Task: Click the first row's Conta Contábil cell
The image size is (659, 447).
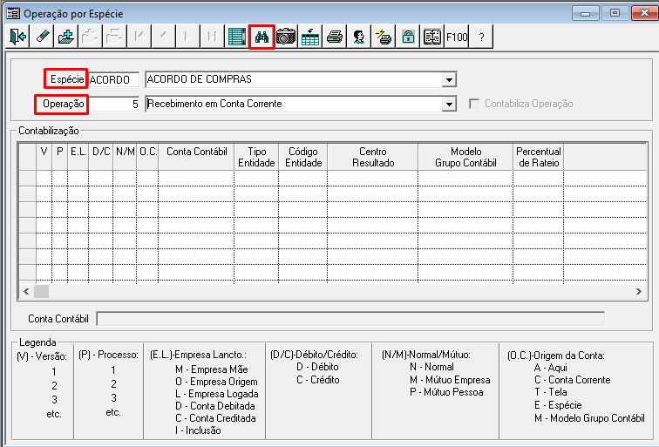Action: click(x=196, y=178)
